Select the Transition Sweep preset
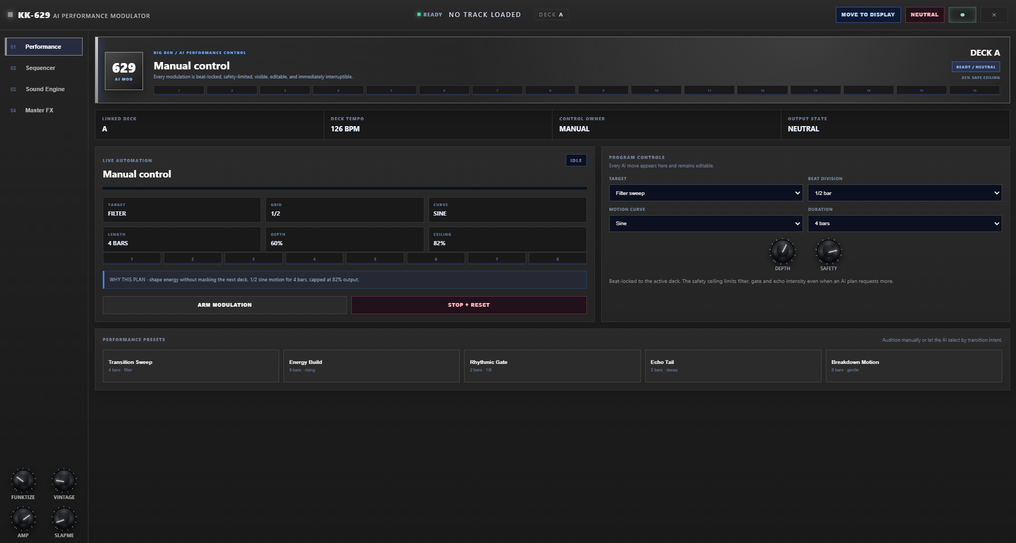Image resolution: width=1016 pixels, height=543 pixels. tap(191, 366)
